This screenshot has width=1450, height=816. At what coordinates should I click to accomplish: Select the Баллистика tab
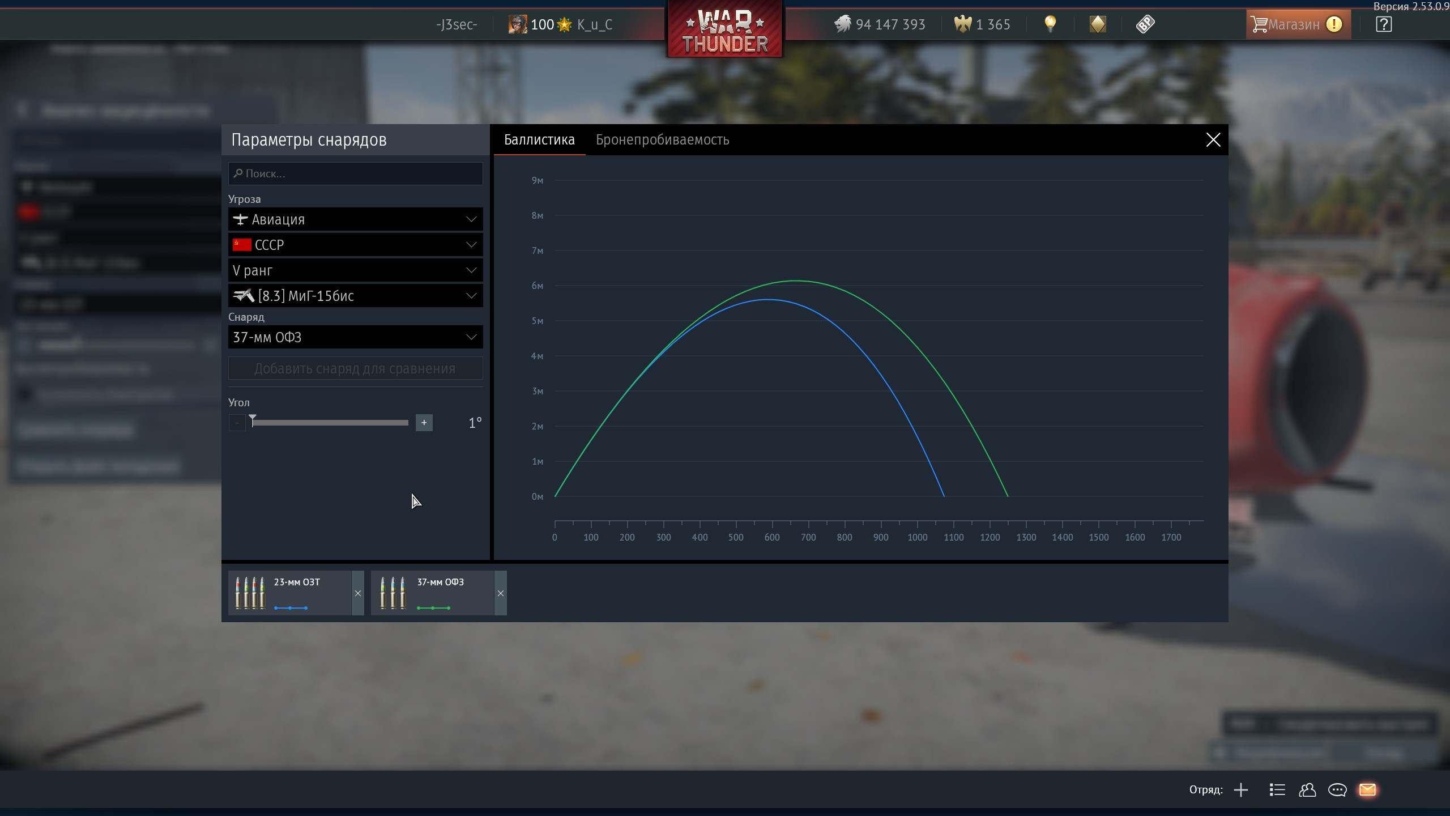pyautogui.click(x=539, y=140)
